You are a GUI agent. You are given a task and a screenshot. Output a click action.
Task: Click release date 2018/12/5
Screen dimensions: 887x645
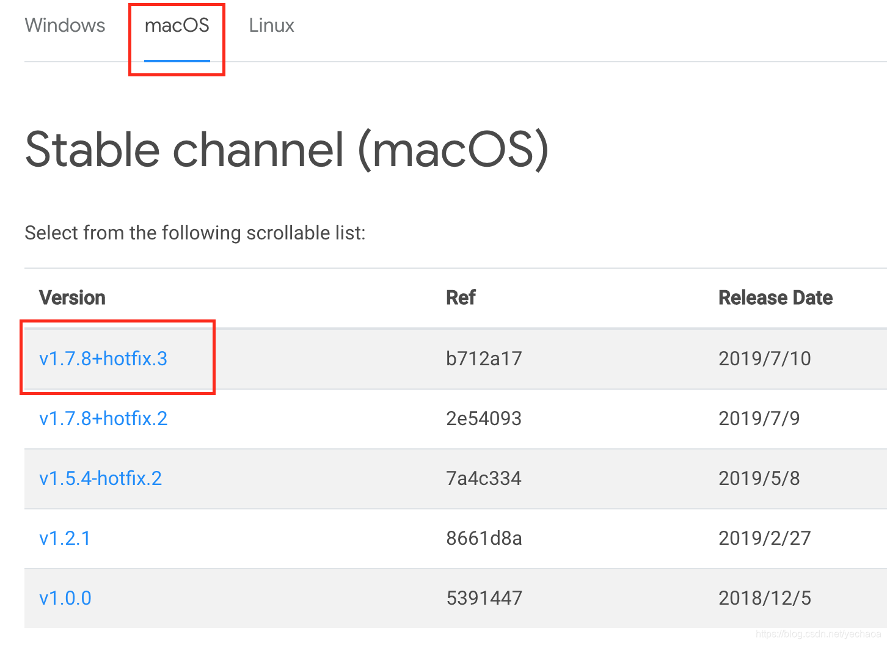pos(765,598)
